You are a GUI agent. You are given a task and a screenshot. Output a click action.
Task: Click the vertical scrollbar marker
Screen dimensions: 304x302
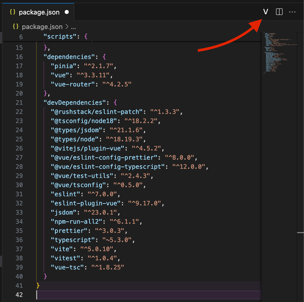[x=300, y=233]
